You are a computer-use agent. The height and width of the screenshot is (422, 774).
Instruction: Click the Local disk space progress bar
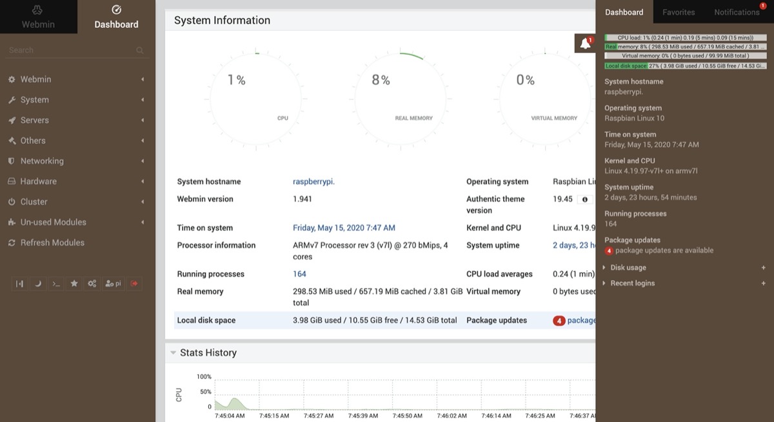click(686, 66)
